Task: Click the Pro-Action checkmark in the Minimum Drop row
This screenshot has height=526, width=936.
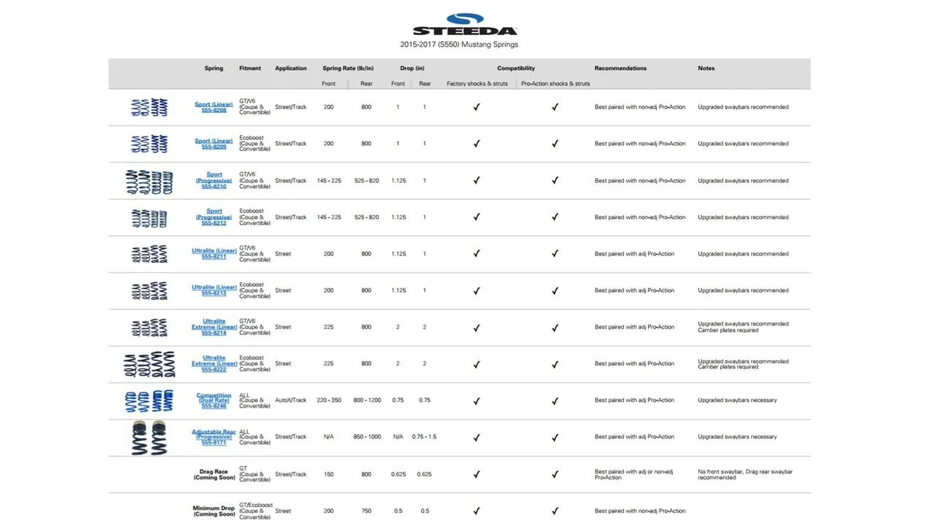Action: [555, 511]
